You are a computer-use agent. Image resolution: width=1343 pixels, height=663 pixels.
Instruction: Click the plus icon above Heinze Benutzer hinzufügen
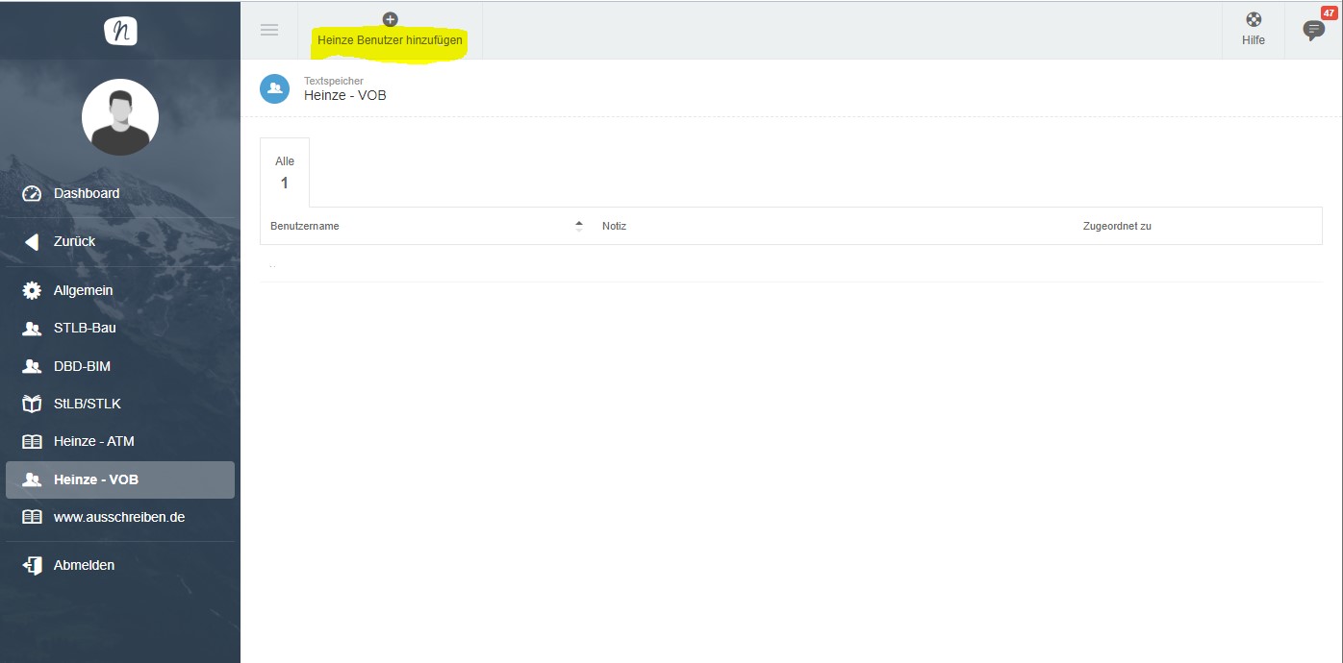(390, 19)
